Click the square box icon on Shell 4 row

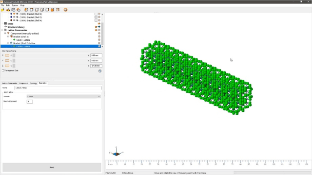pyautogui.click(x=96, y=20)
